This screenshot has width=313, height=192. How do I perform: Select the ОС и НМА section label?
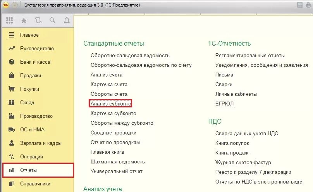[x=32, y=130]
